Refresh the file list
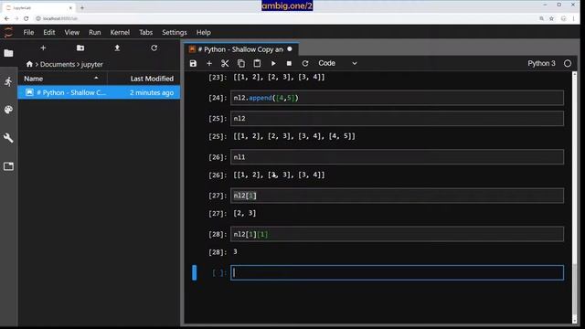Screen dimensions: 585x329 click(x=154, y=48)
